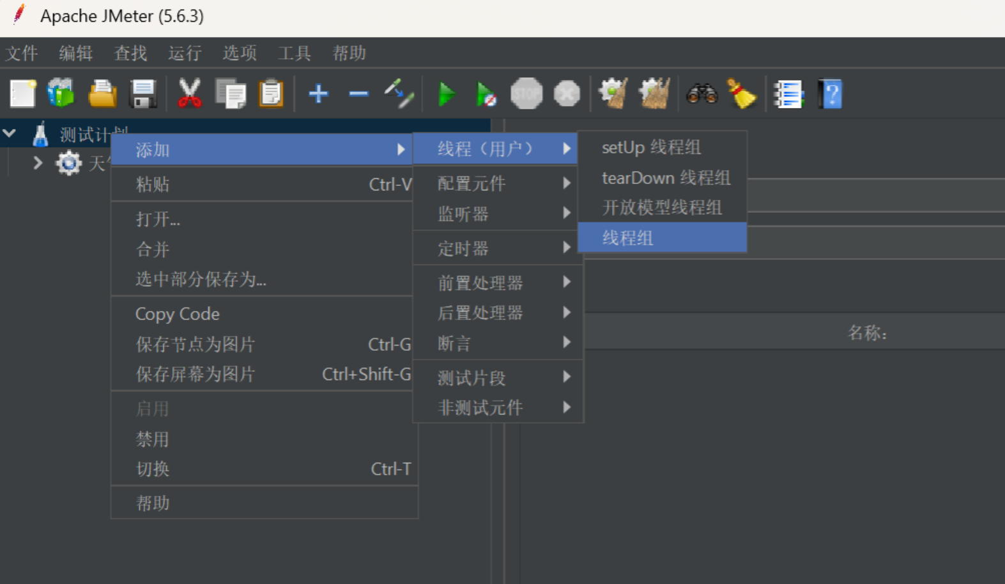
Task: Expand the 线程（用户） submenu
Action: click(496, 149)
